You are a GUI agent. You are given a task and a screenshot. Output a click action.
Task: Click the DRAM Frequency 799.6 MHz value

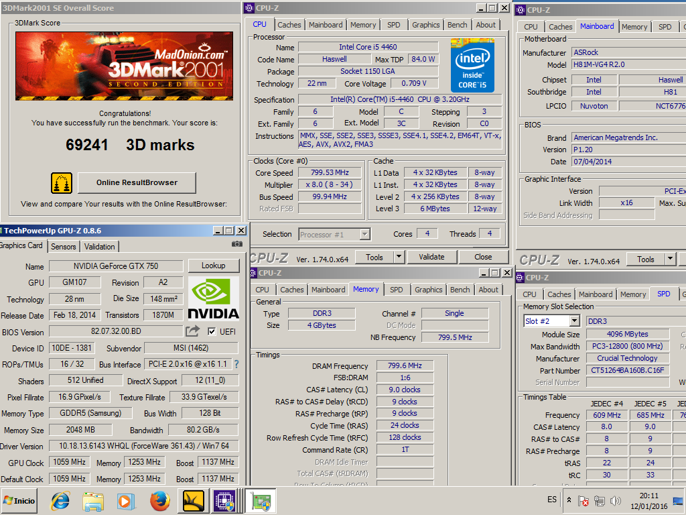tap(405, 365)
